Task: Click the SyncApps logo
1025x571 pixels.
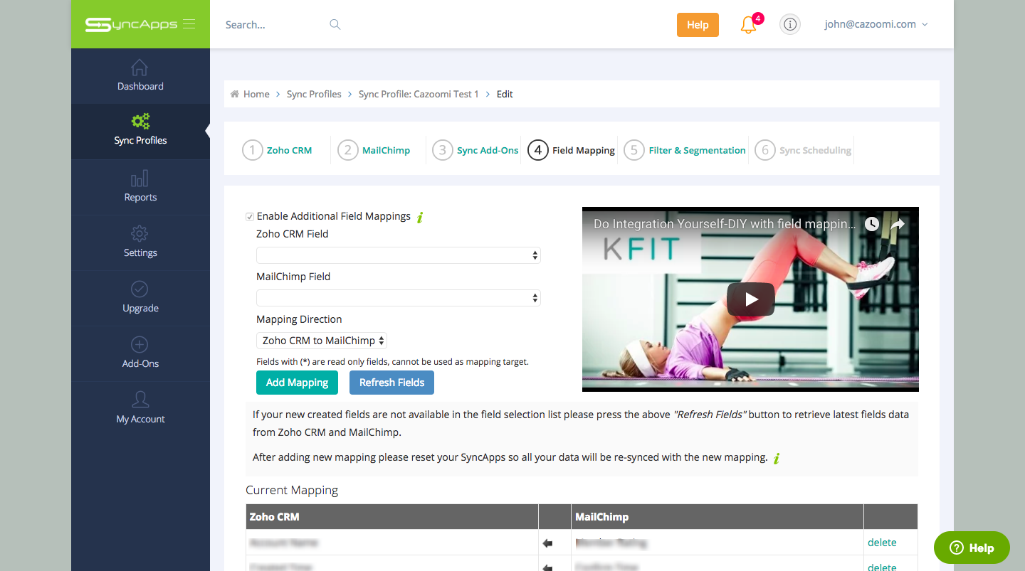Action: 131,24
